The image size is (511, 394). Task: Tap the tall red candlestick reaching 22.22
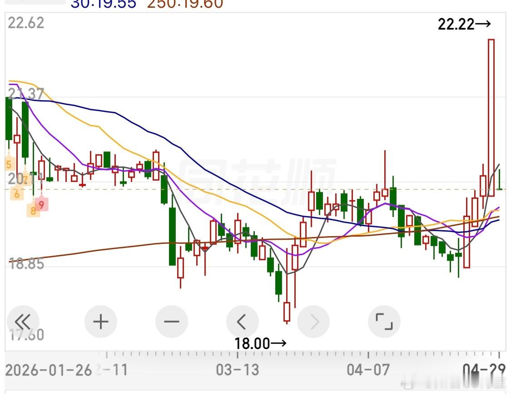point(491,117)
